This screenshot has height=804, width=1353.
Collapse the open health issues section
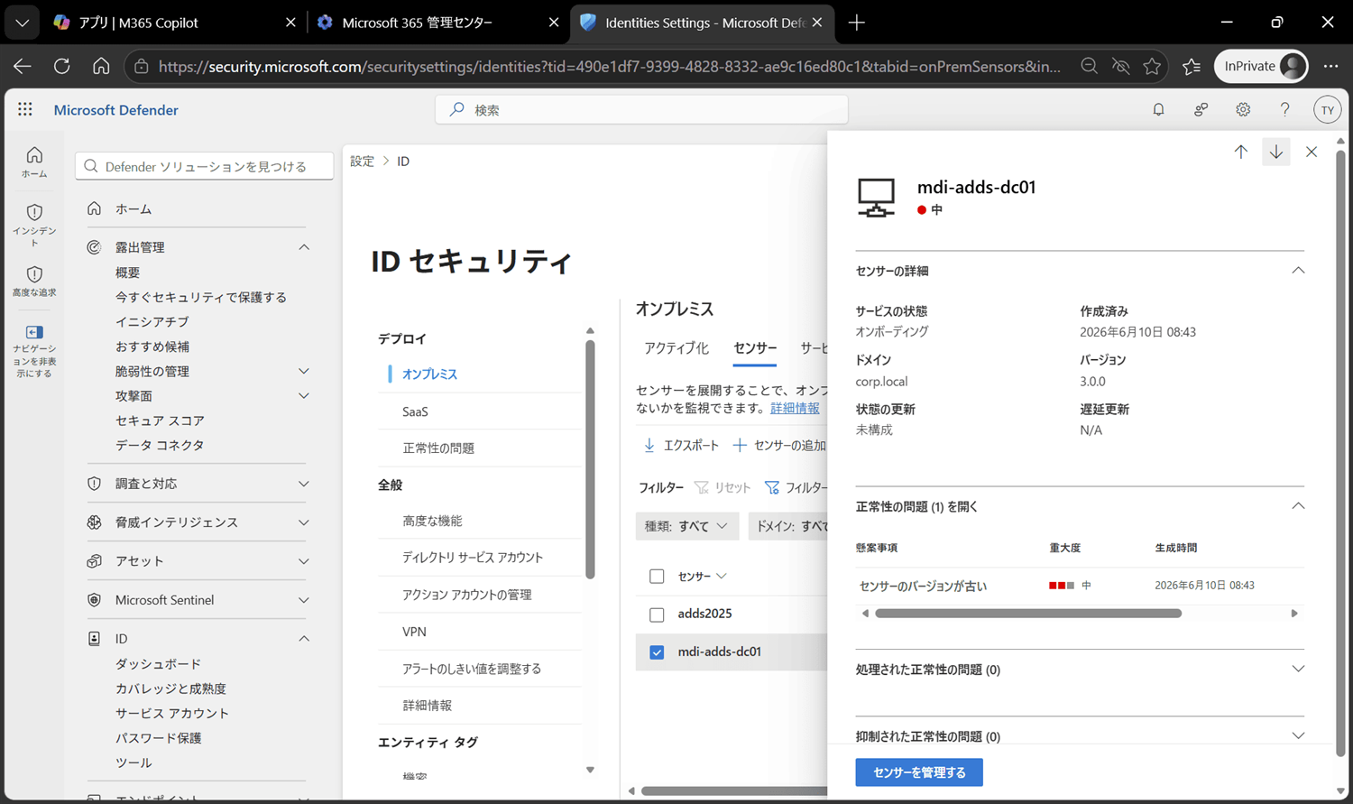tap(1298, 505)
